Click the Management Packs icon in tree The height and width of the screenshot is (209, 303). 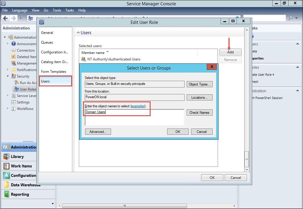[14, 63]
